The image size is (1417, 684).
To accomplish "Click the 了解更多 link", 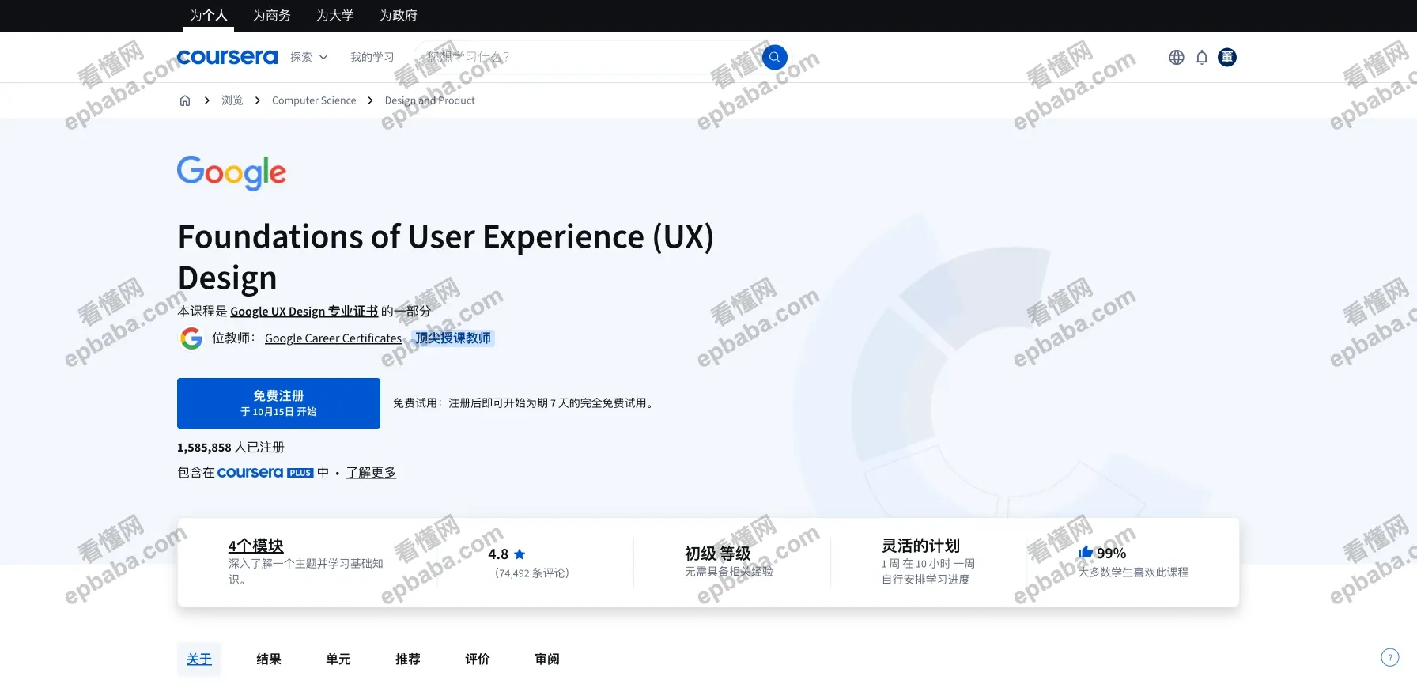I will (371, 472).
